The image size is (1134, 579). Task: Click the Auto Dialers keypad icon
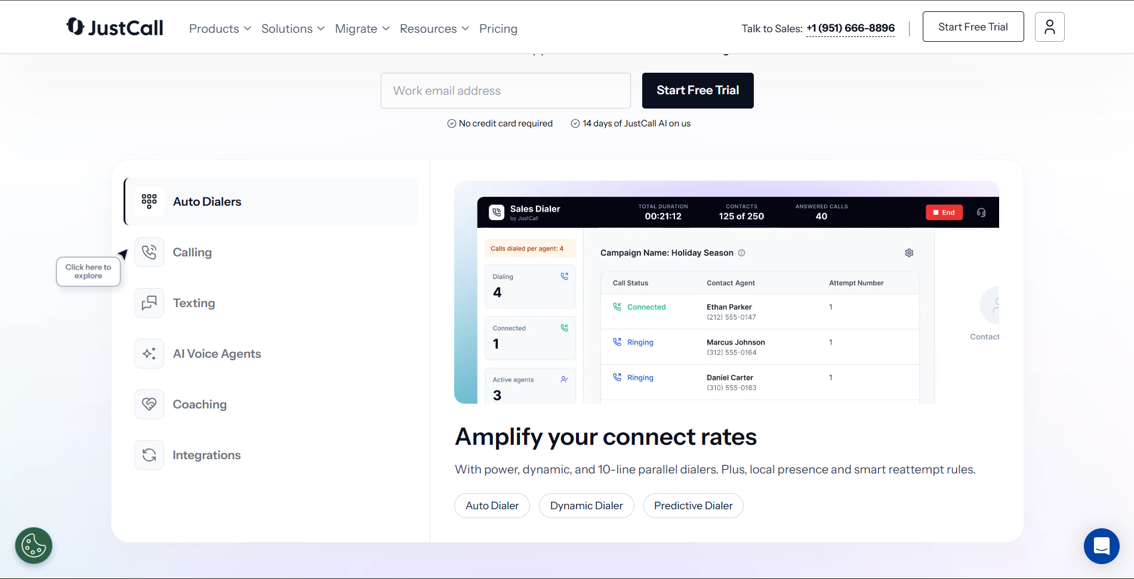click(x=149, y=202)
